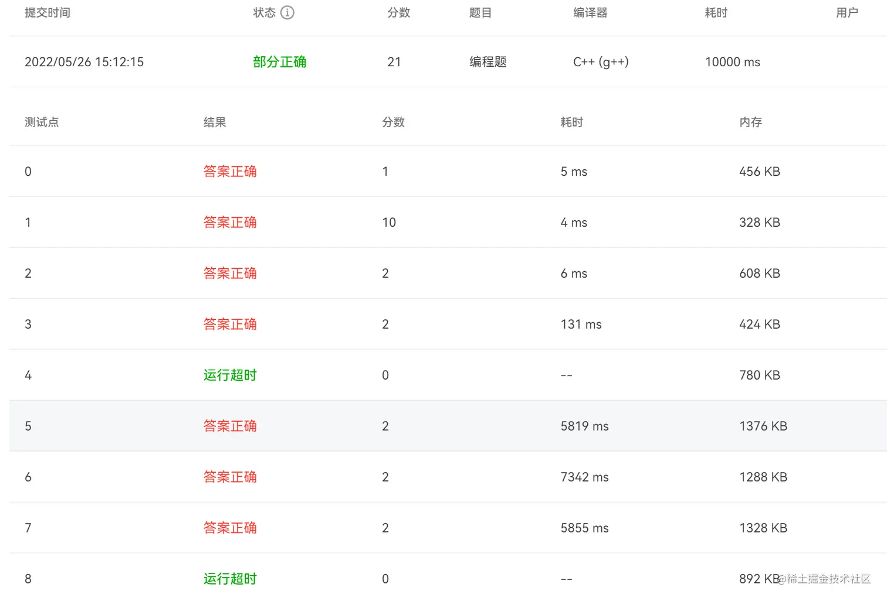This screenshot has height=601, width=887.
Task: Click the C++ (g++) compiler cell
Action: 601,62
